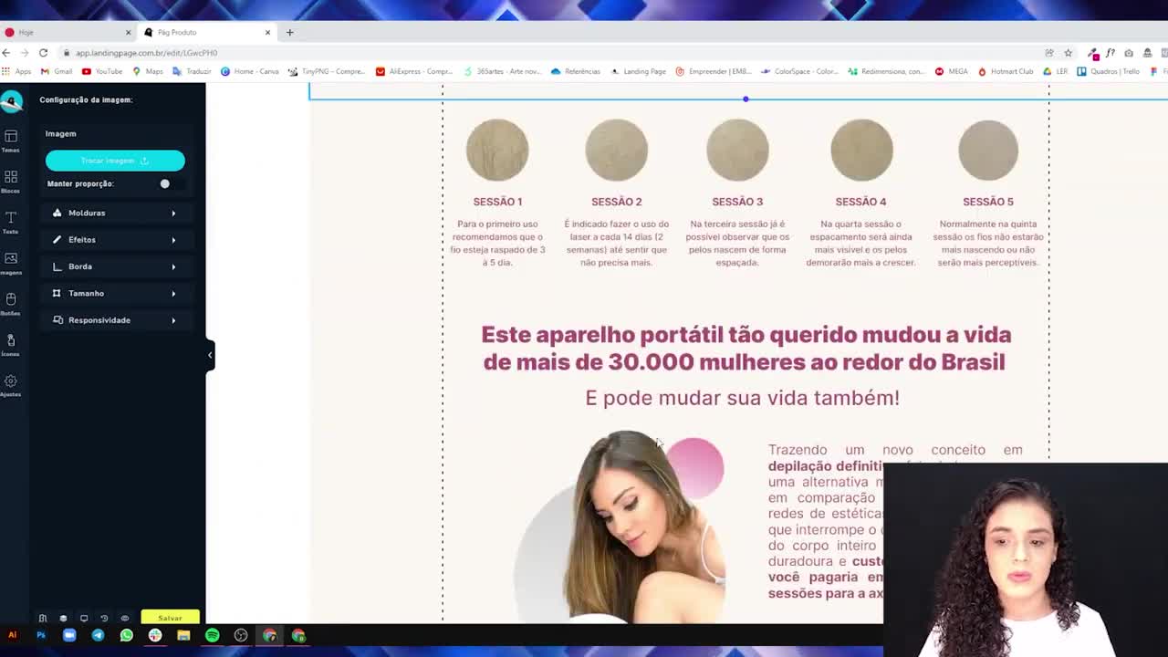The image size is (1168, 657).
Task: Click the building icon in bottom editor toolbar
Action: (x=42, y=618)
